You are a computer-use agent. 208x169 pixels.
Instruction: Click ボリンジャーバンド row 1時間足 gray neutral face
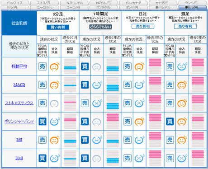tap(97, 122)
